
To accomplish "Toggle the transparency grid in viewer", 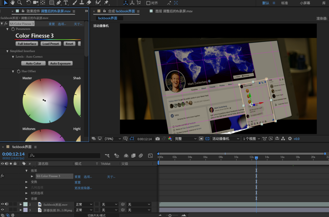I will pyautogui.click(x=207, y=139).
